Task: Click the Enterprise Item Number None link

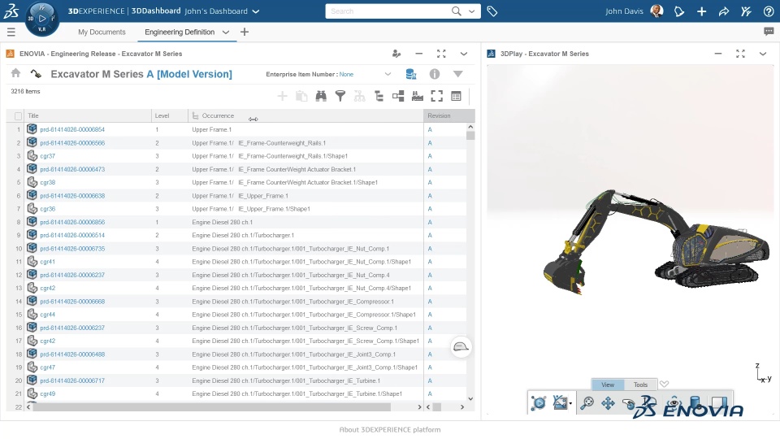Action: click(x=346, y=74)
